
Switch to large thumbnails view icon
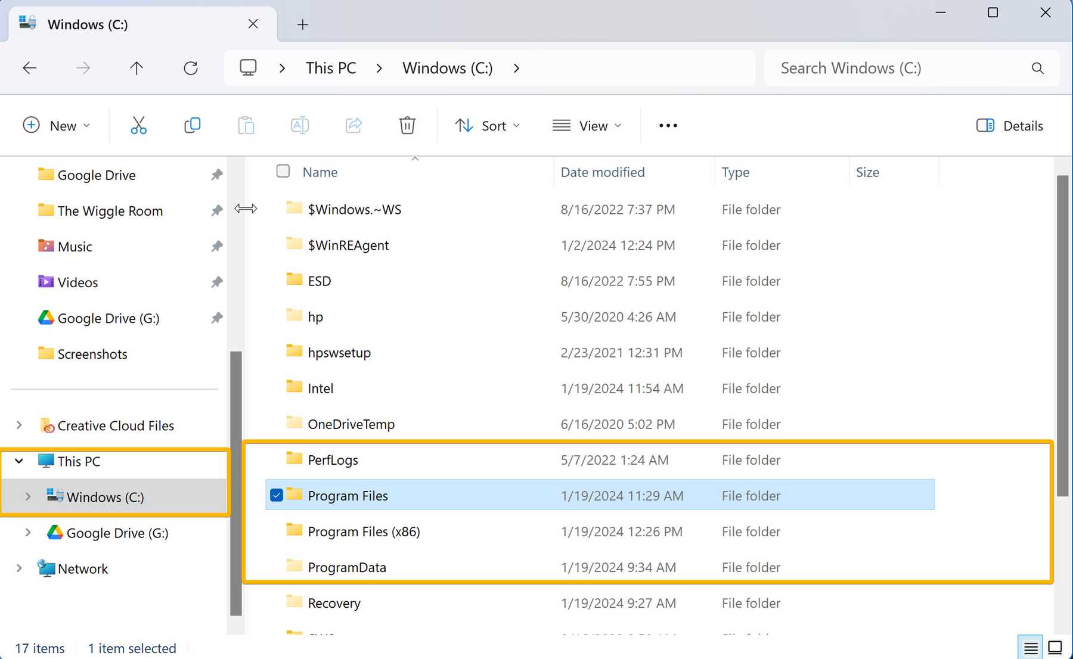[x=1055, y=647]
